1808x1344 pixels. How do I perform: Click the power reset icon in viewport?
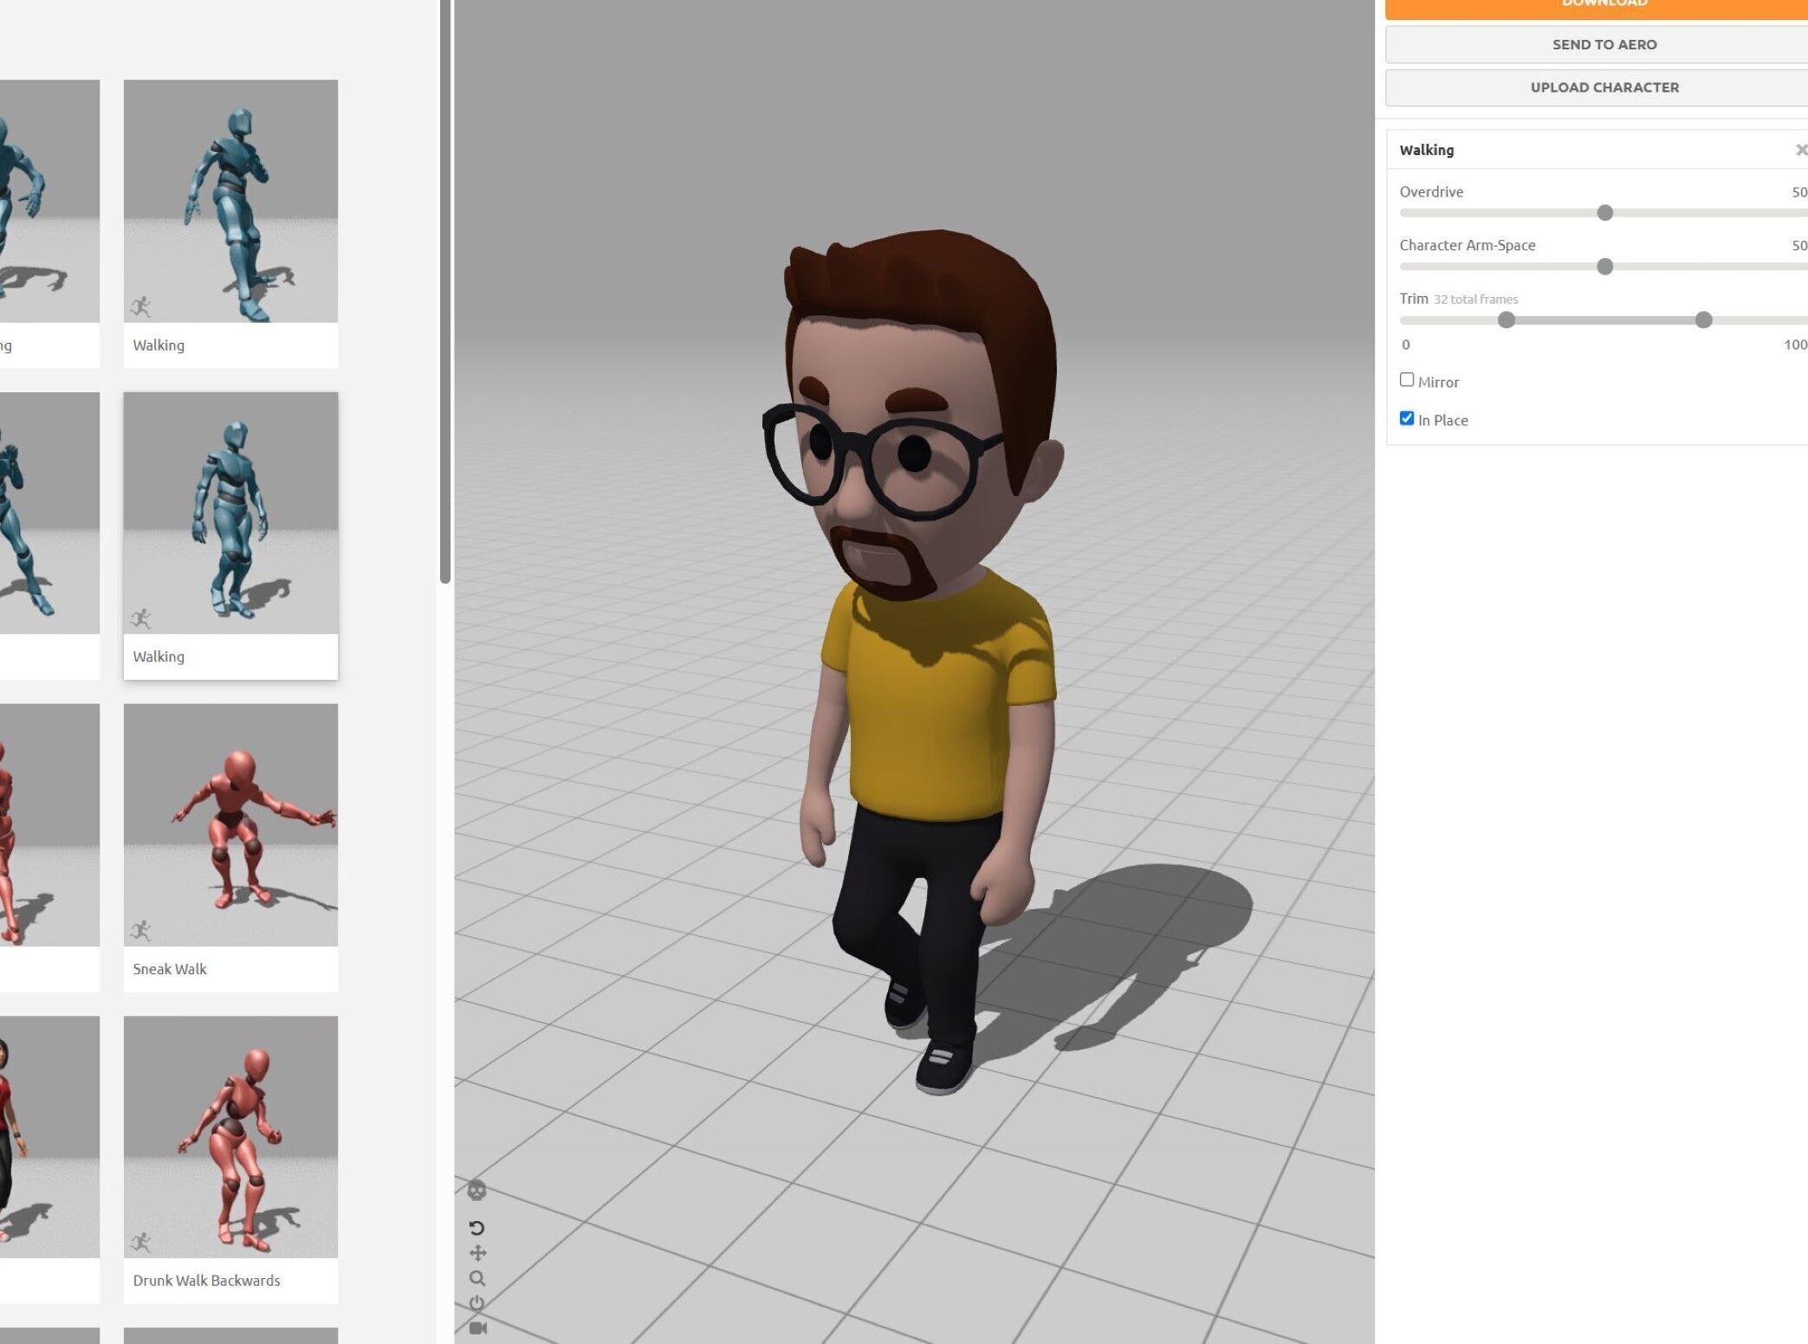(x=476, y=1303)
